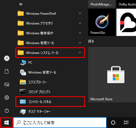Launch タスク マネージャー
Image resolution: width=136 pixels, height=128 pixels.
coord(50,111)
